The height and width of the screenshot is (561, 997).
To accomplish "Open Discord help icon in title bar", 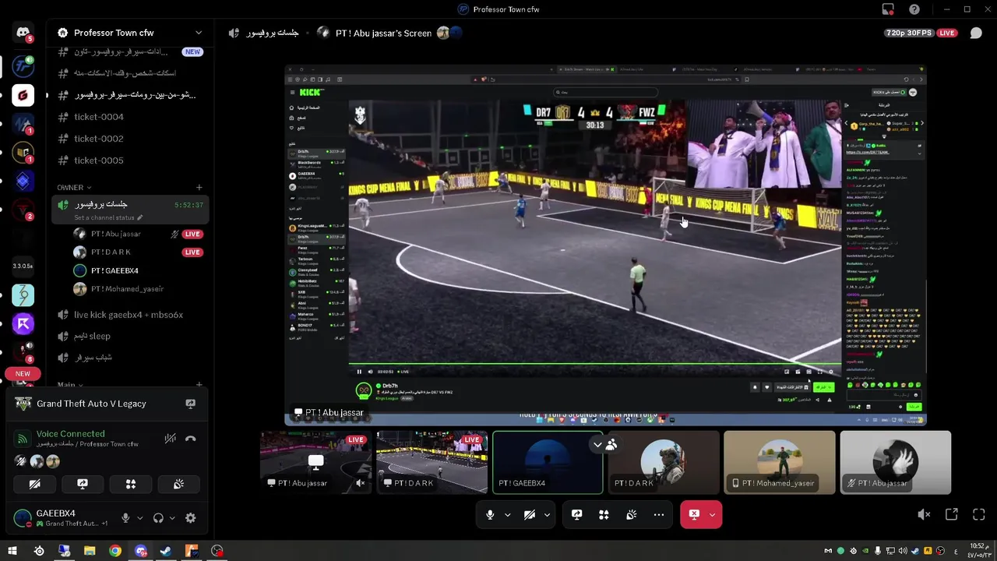I will (914, 9).
